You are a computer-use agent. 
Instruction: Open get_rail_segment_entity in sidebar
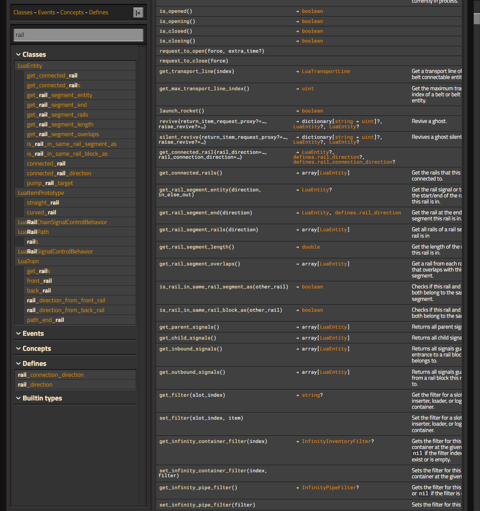[59, 95]
